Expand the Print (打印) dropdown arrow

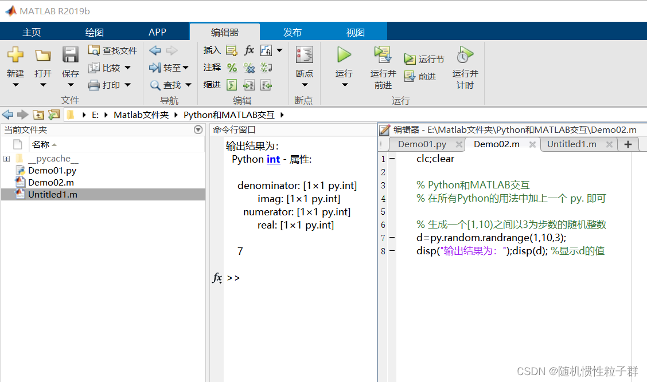127,85
